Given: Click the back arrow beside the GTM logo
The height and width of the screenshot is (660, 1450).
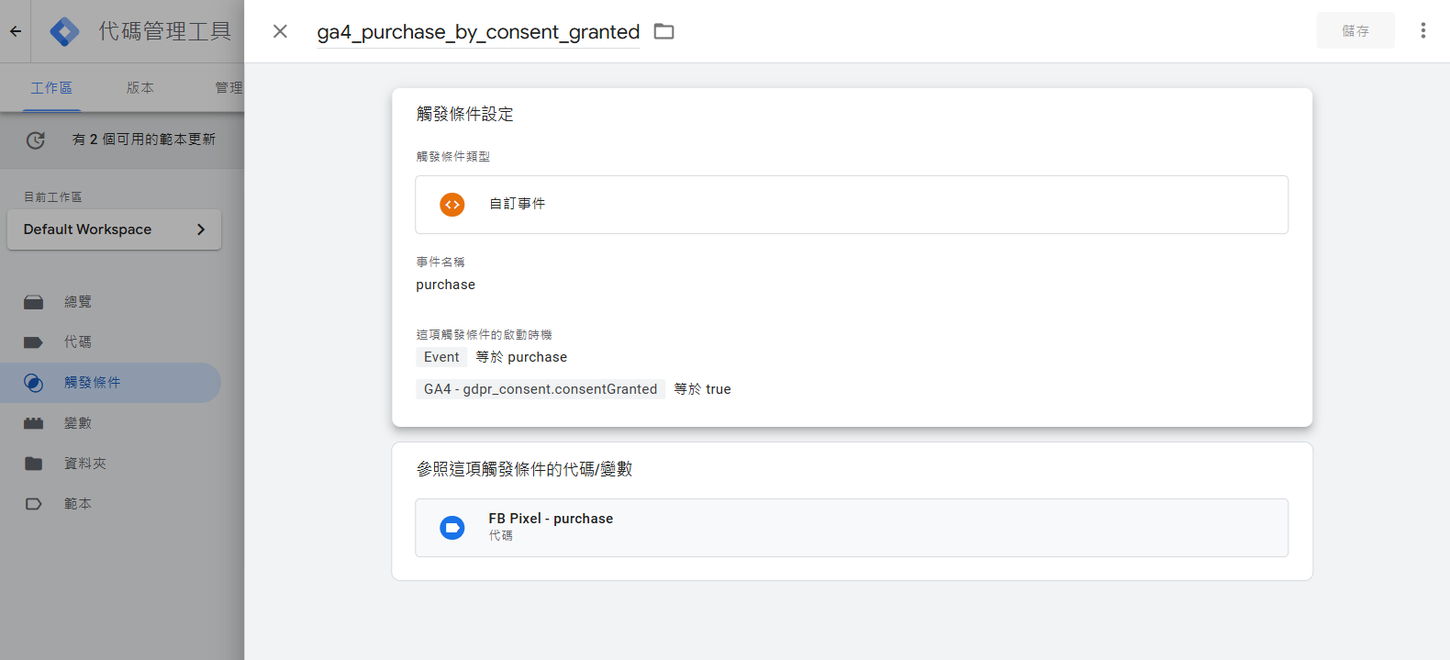Looking at the screenshot, I should tap(17, 30).
